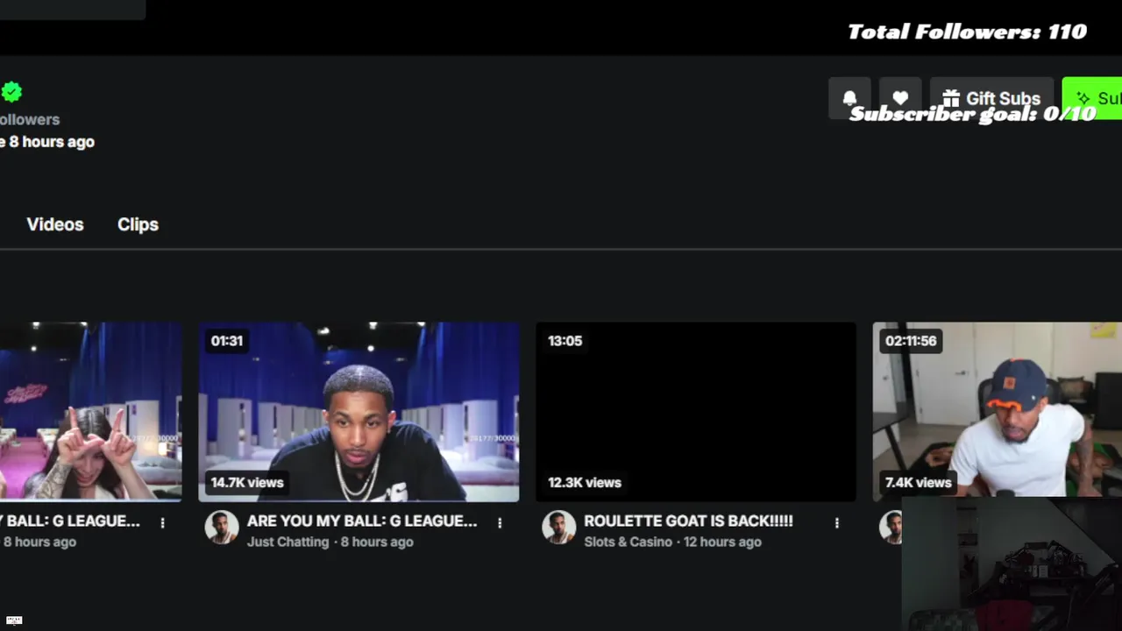
Task: Click channel avatar beside ARE YOU MY BALL title
Action: 222,528
